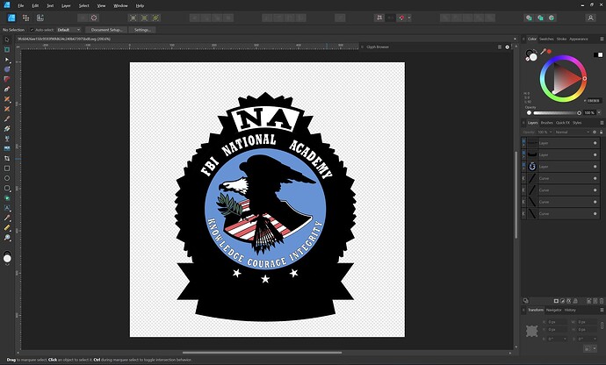
Task: Open the Auto-select Default dropdown
Action: coord(69,30)
